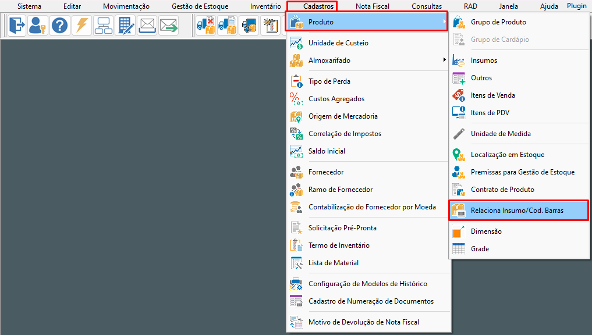Click the Lista de Material icon
This screenshot has height=335, width=592.
pyautogui.click(x=296, y=262)
